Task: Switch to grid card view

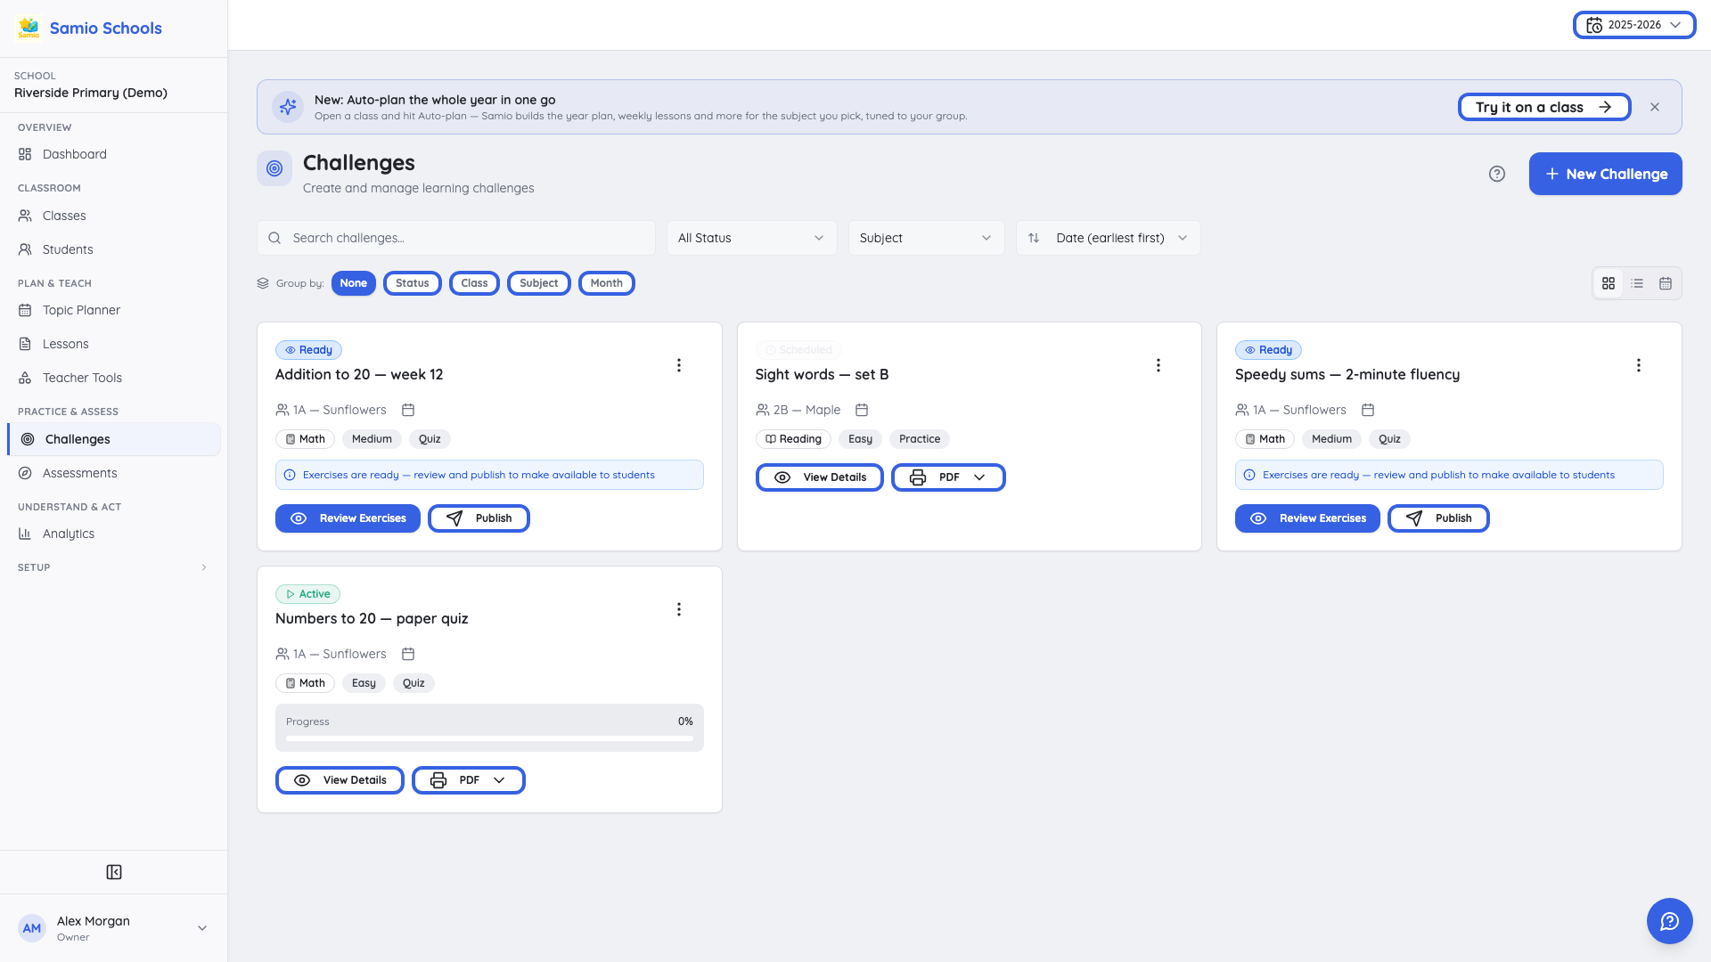Action: click(x=1609, y=283)
